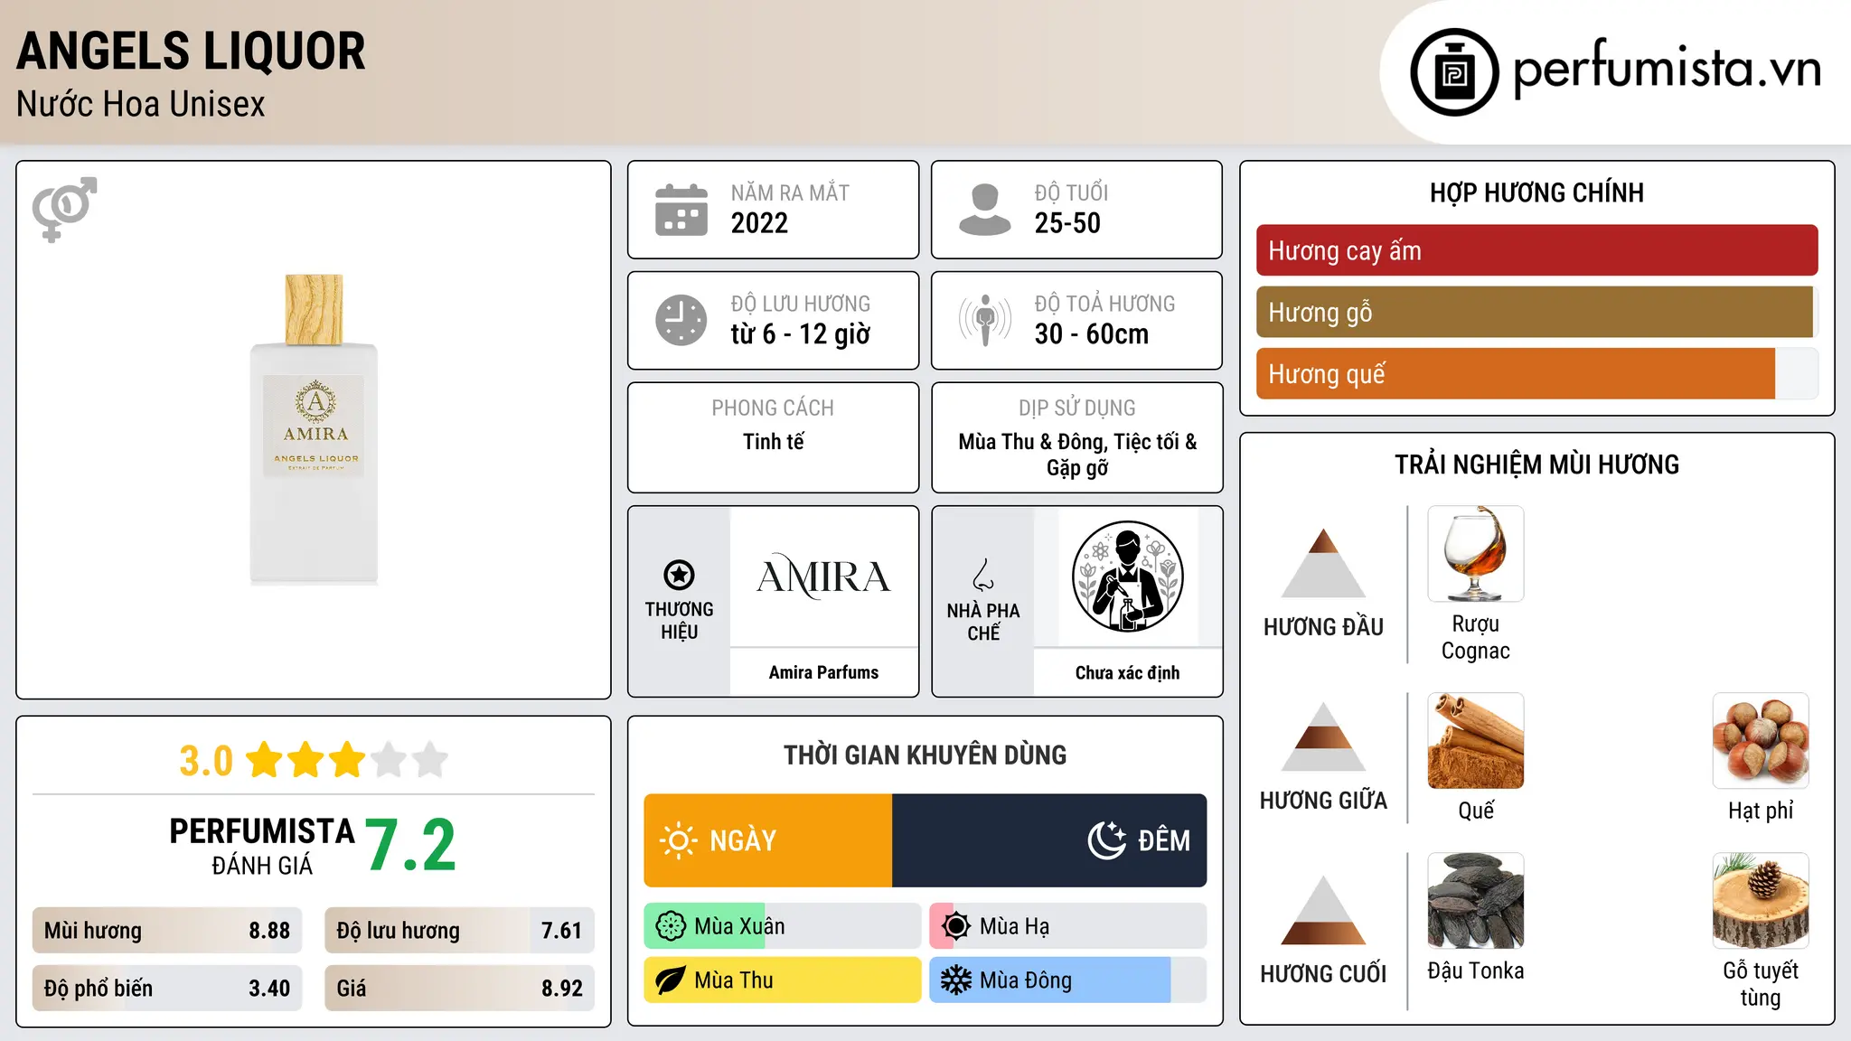
Task: Click the unisex gender symbol icon
Action: tap(64, 210)
